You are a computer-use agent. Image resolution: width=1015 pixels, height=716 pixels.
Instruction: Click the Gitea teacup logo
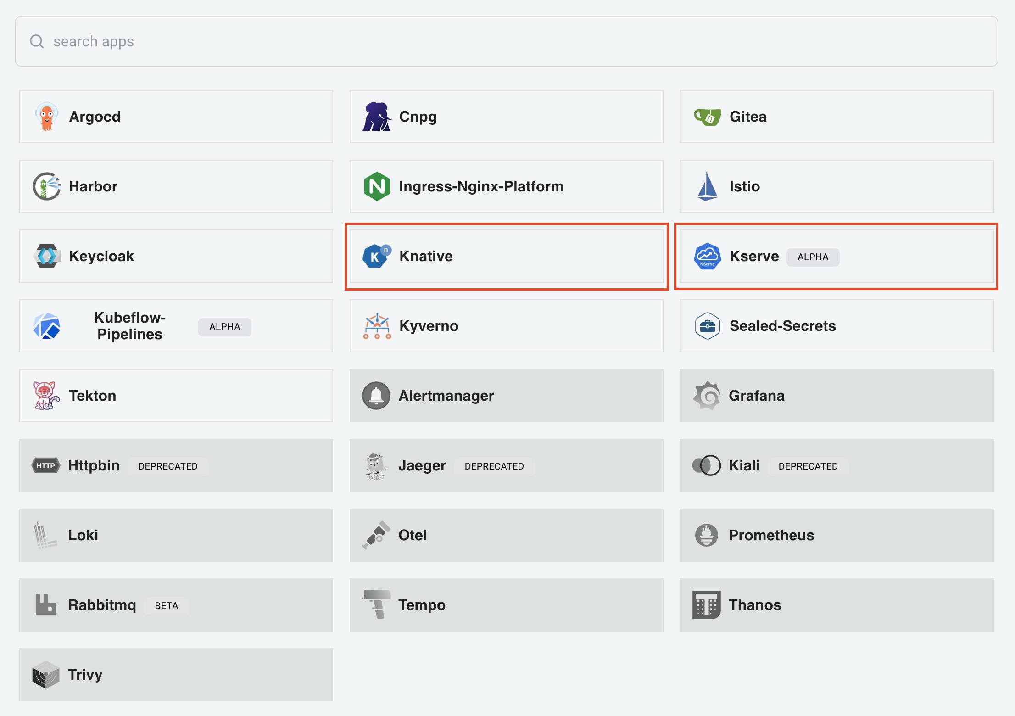click(x=707, y=116)
